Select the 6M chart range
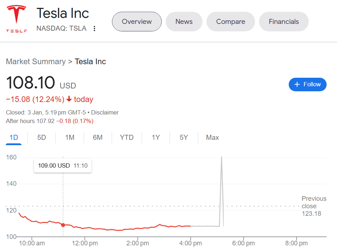The width and height of the screenshot is (337, 250). pos(98,138)
